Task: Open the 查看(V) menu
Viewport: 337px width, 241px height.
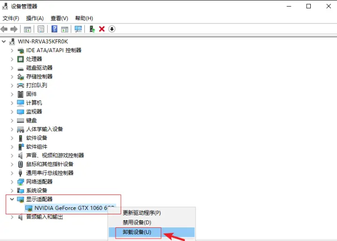Action: 59,18
